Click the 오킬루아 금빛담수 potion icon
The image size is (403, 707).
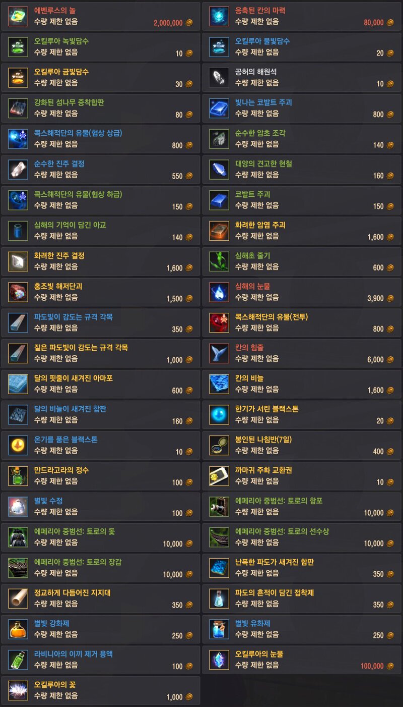click(x=18, y=78)
